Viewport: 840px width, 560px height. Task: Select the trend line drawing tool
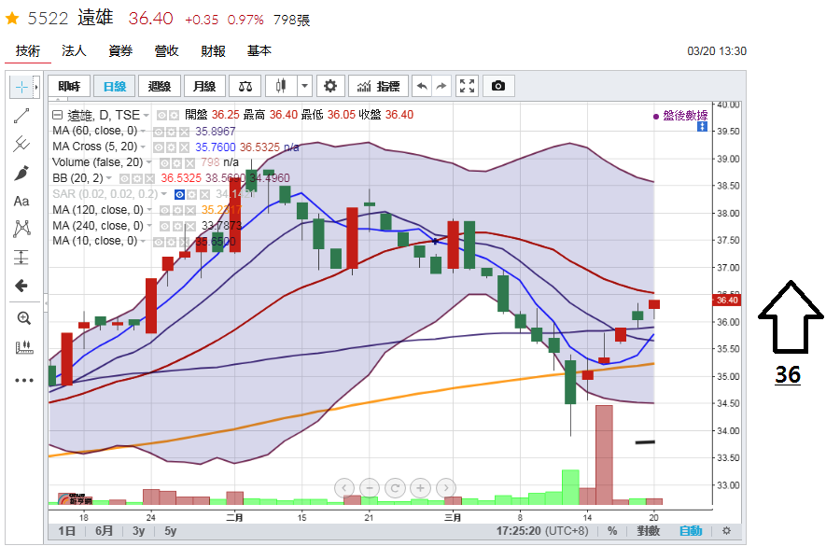pyautogui.click(x=21, y=115)
